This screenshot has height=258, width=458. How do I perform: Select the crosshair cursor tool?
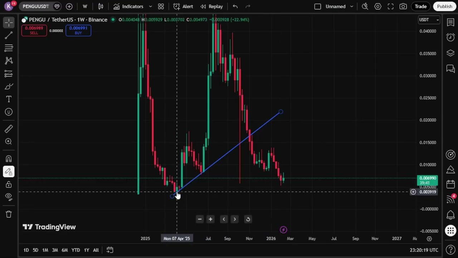(x=9, y=22)
